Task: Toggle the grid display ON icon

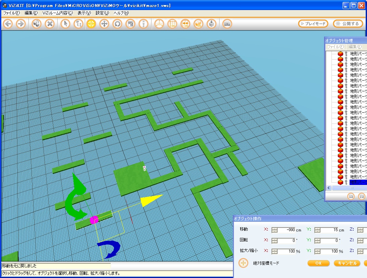Action: [x=172, y=24]
